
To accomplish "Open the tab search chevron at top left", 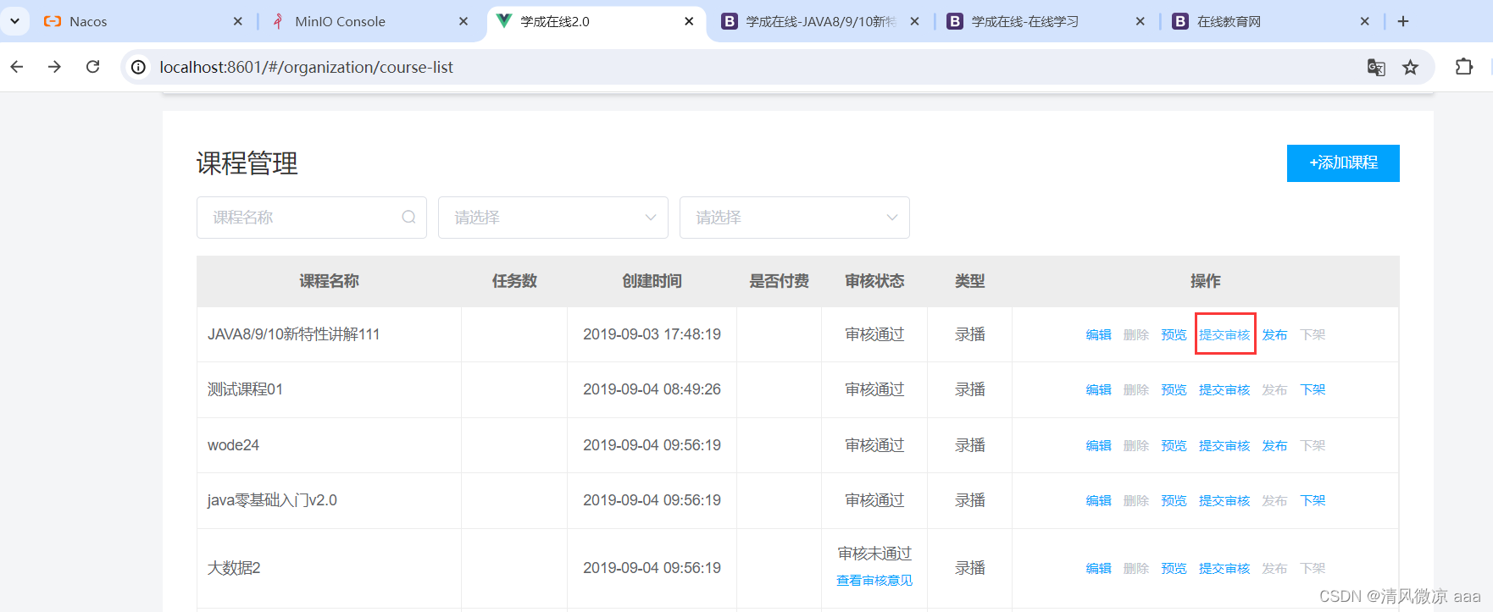I will coord(14,21).
